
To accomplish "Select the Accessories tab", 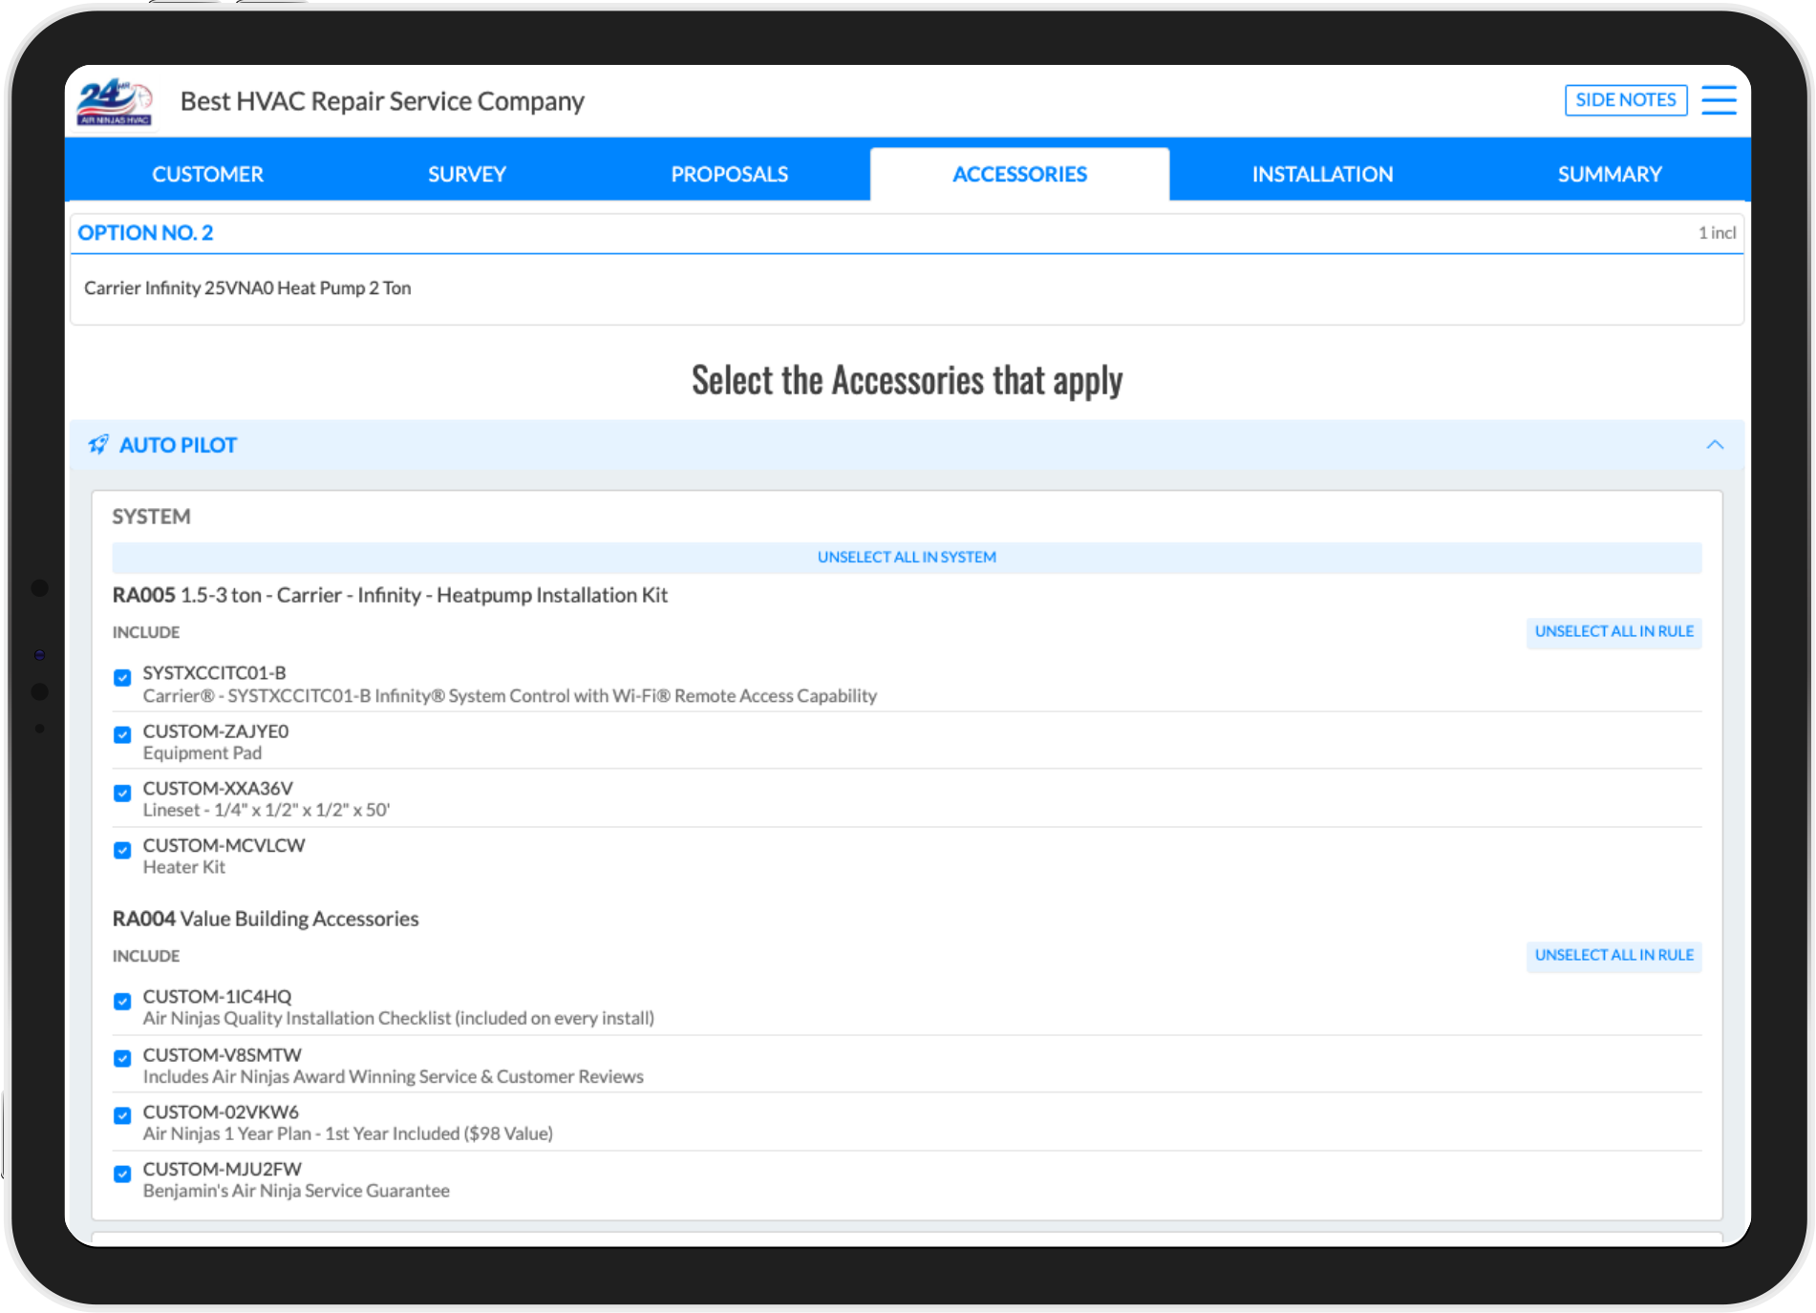I will pyautogui.click(x=1019, y=174).
